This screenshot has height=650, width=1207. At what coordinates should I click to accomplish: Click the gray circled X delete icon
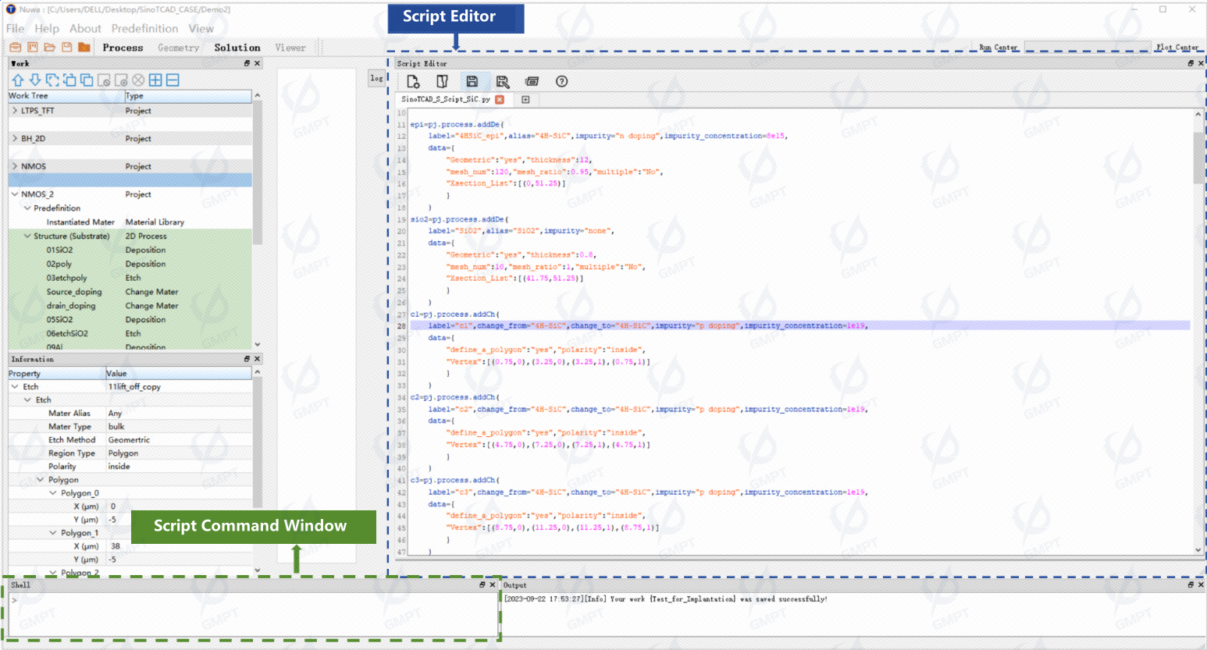(138, 80)
